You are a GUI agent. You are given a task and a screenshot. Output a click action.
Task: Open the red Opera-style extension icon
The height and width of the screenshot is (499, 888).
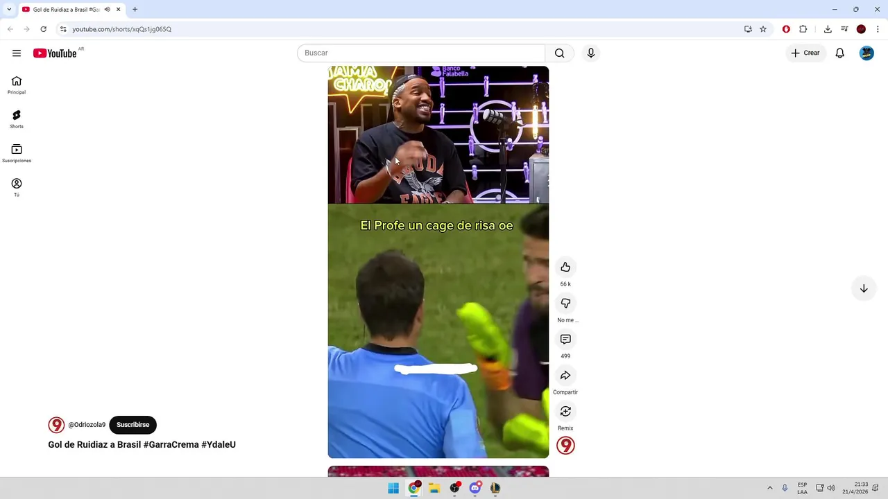786,29
